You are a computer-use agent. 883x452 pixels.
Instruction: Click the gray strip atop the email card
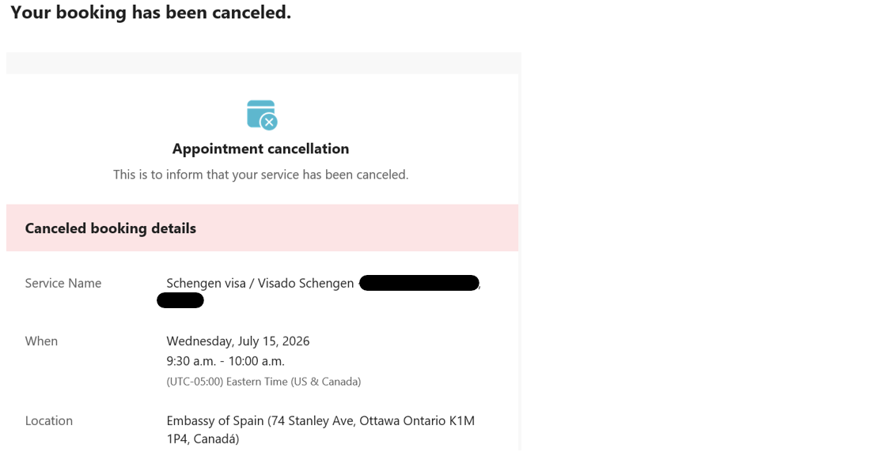(x=263, y=62)
